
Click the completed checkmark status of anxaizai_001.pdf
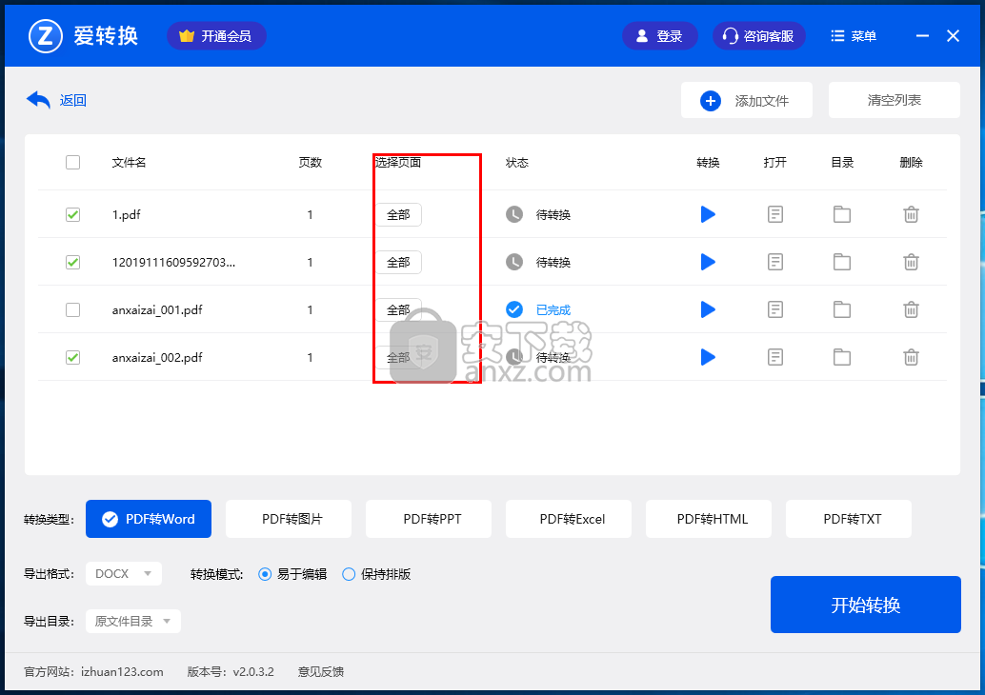[x=514, y=309]
